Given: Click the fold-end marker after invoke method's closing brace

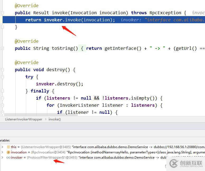Looking at the screenshot, I should point(2,27).
